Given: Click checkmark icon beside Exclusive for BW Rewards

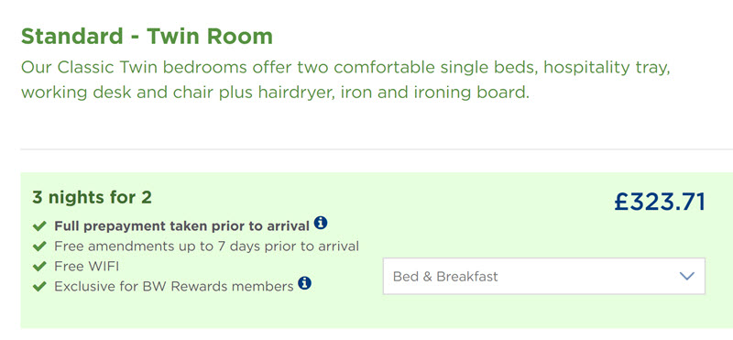Looking at the screenshot, I should coord(39,286).
